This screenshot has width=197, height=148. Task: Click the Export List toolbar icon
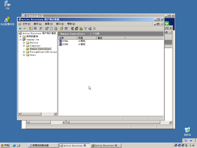click(x=56, y=28)
